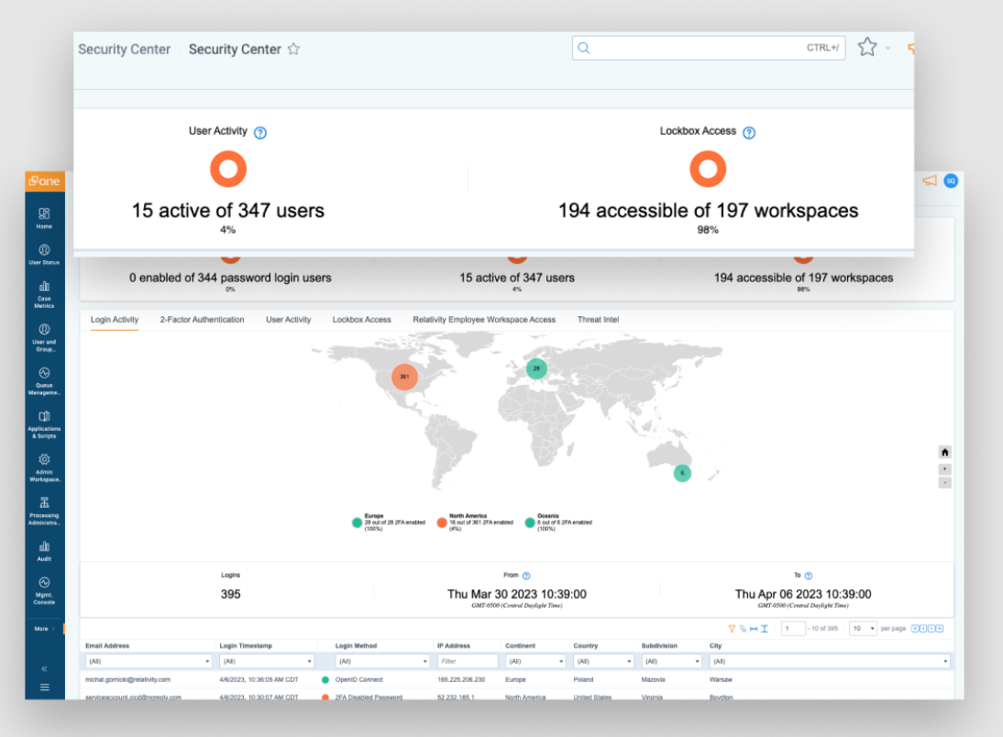Go to next page of results
The height and width of the screenshot is (737, 1003).
click(931, 629)
